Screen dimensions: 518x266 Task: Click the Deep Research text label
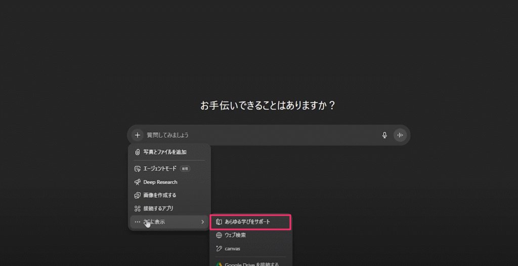point(160,182)
